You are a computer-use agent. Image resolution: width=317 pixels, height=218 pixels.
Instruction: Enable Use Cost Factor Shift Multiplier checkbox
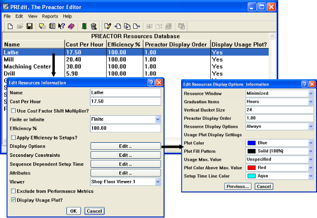click(x=14, y=111)
